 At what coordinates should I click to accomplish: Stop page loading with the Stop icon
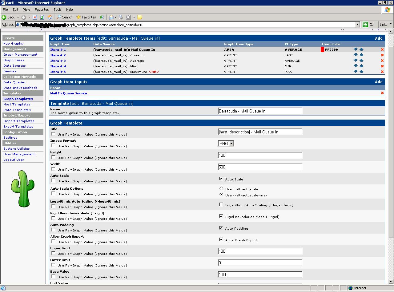click(35, 17)
